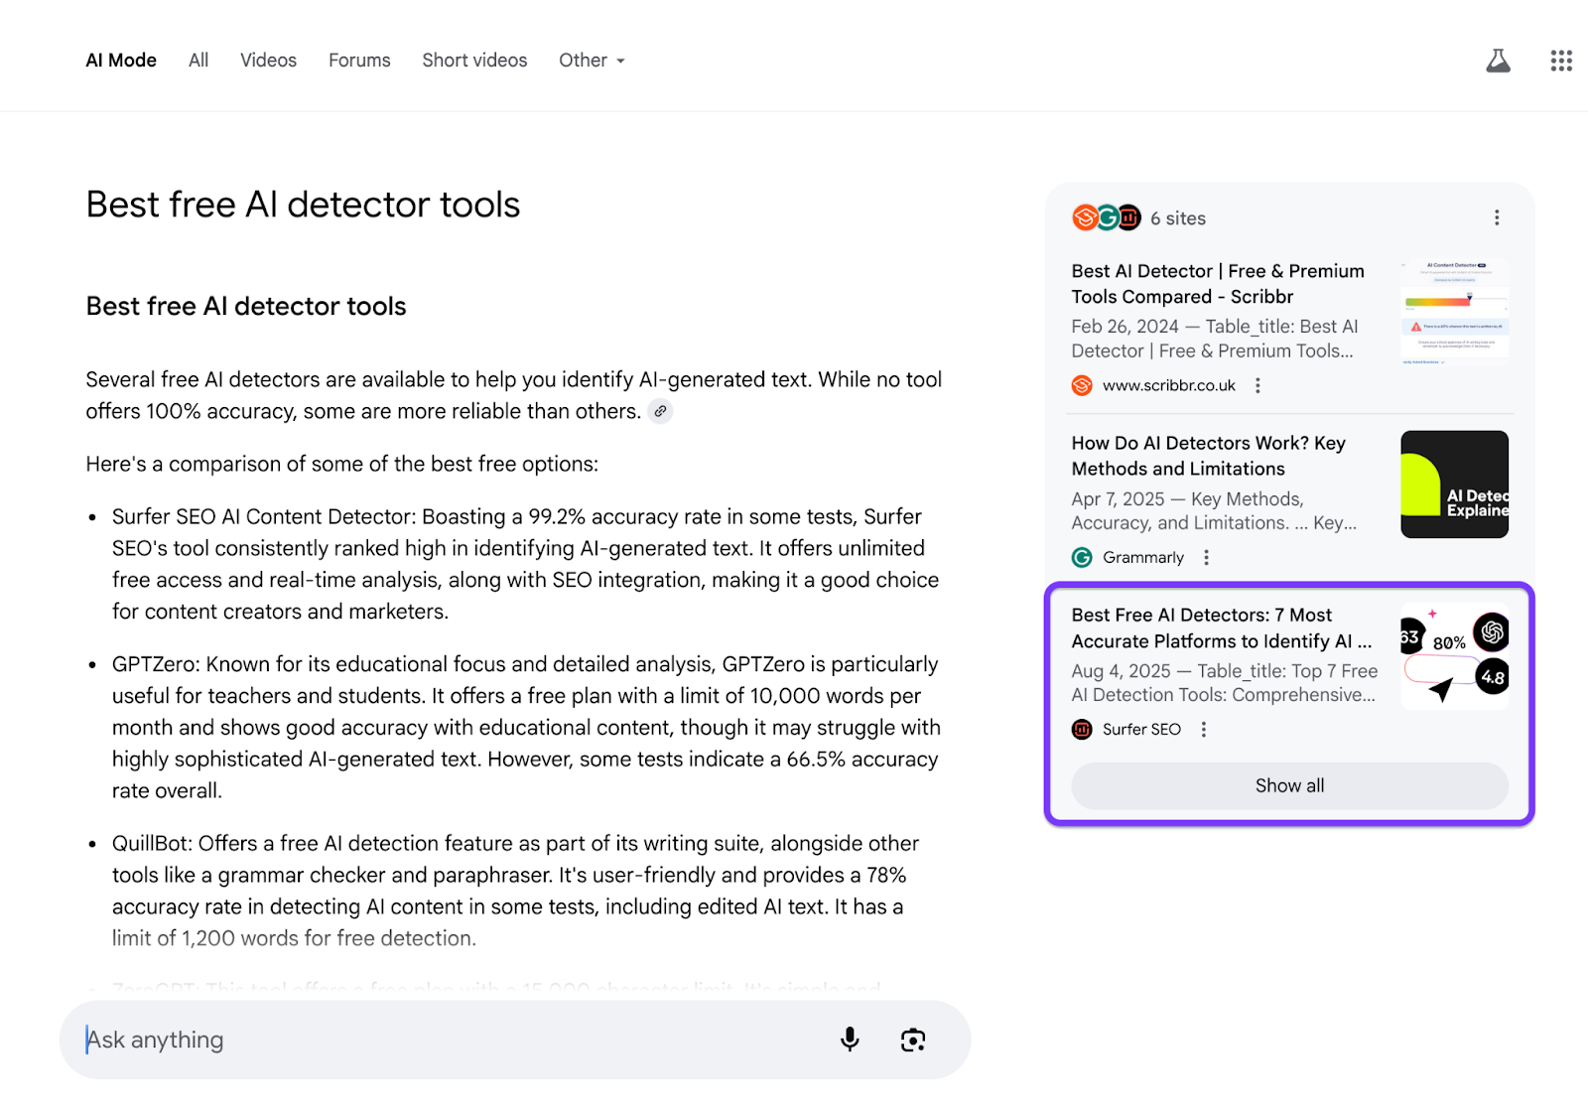Screen dimensions: 1588x1115
Task: Switch to the Videos tab
Action: point(268,61)
